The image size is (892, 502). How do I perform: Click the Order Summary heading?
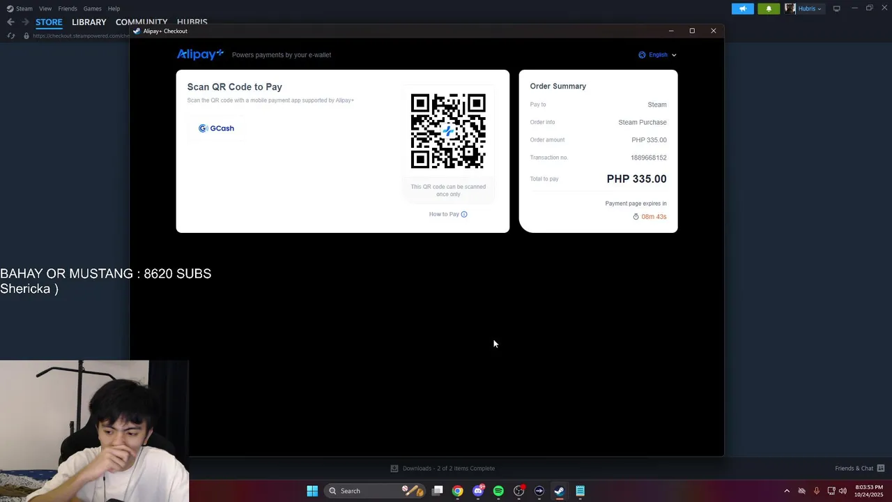point(557,86)
